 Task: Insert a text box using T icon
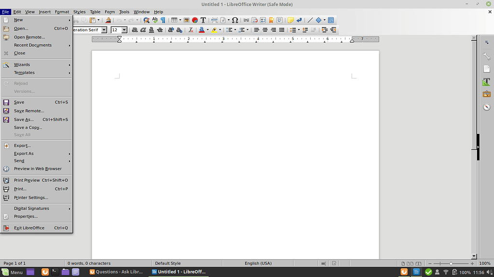203,20
